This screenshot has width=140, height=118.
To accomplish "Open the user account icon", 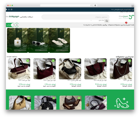I will (x=17, y=25).
